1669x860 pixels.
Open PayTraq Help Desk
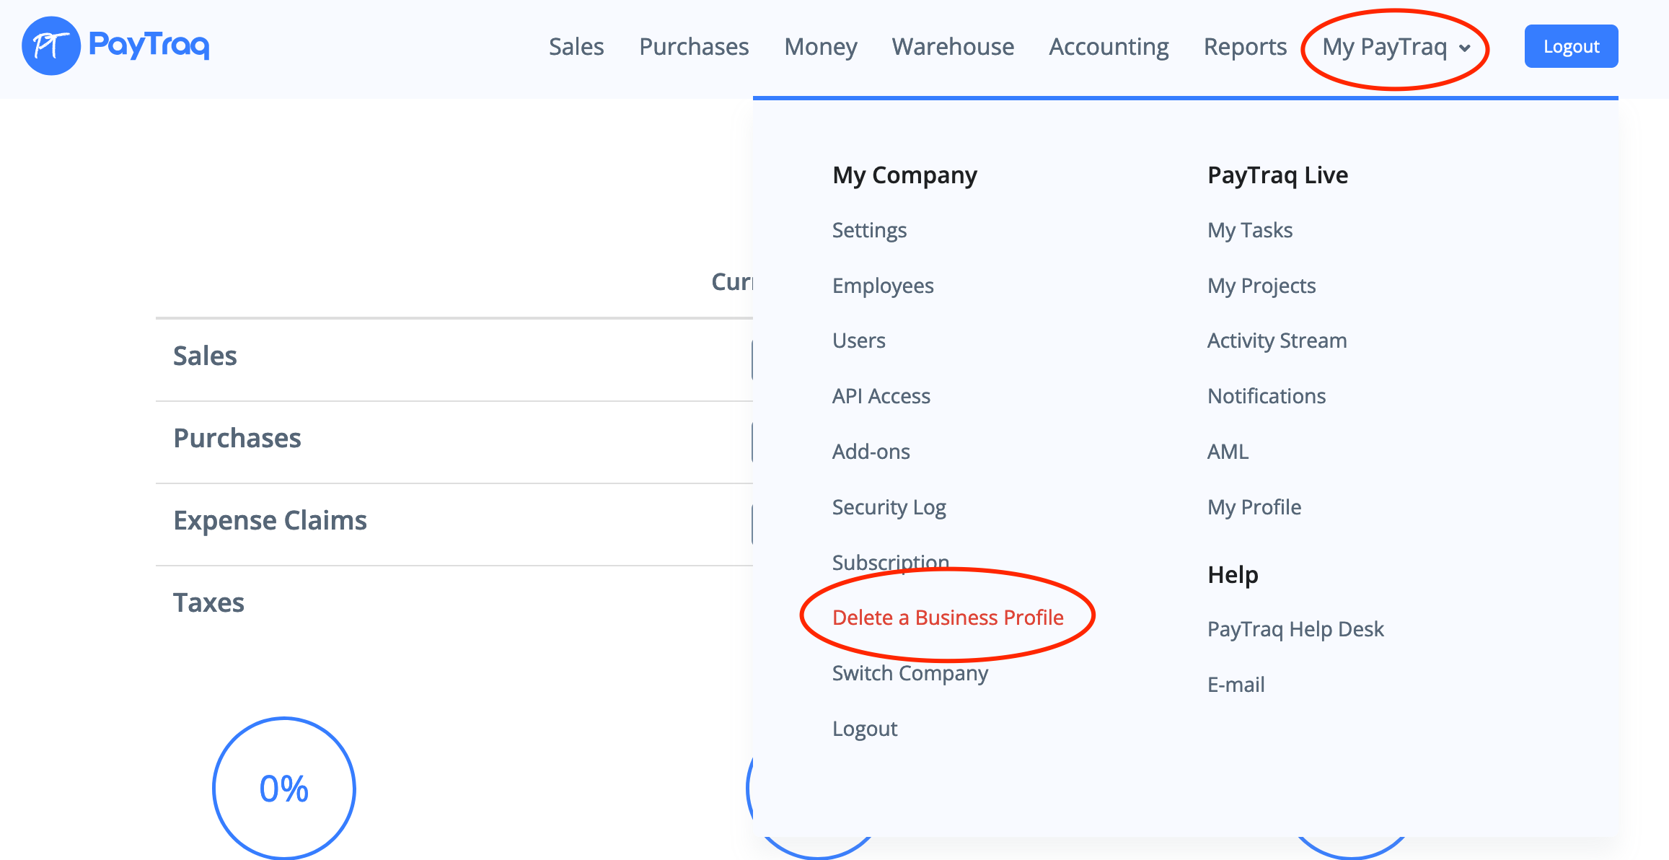[1295, 629]
